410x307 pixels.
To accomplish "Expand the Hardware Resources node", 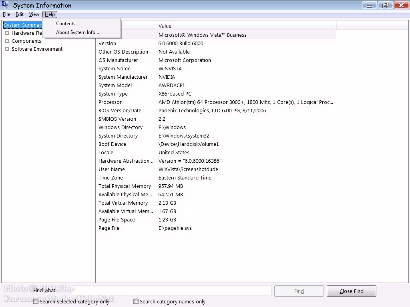I will [x=7, y=33].
